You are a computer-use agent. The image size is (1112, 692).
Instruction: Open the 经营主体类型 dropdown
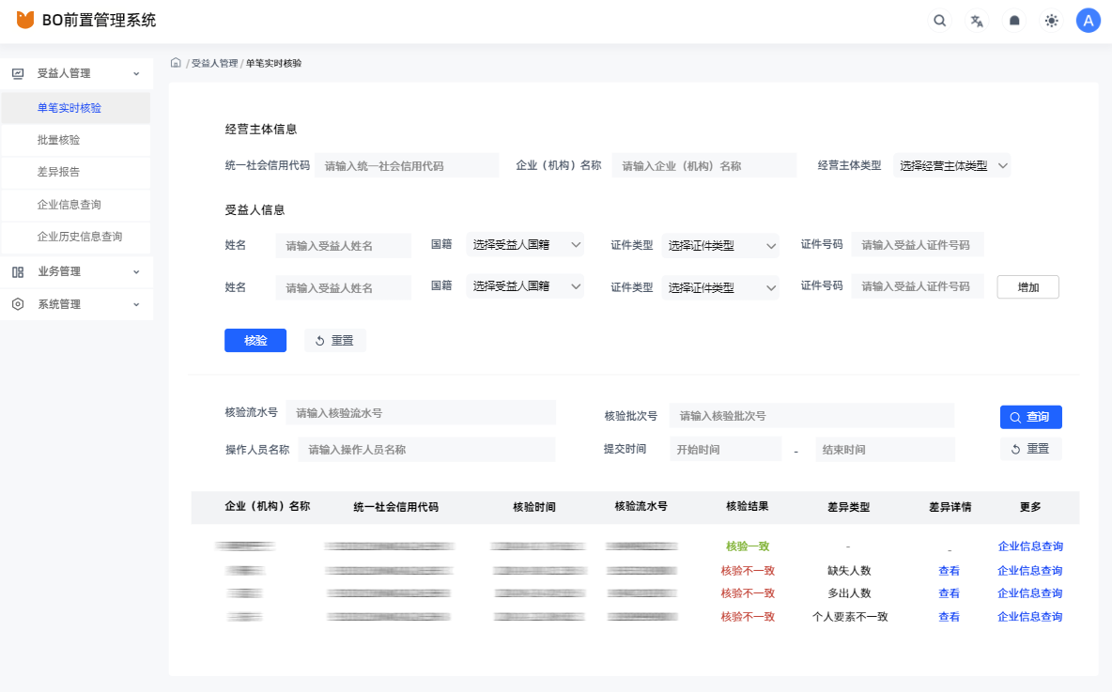[951, 164]
